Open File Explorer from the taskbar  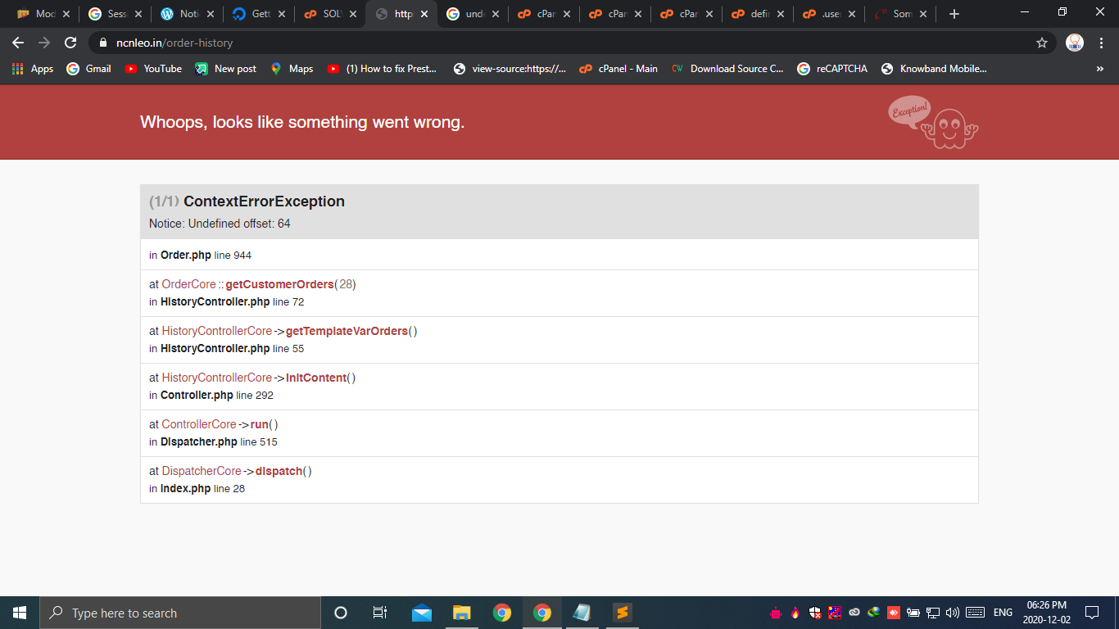click(461, 613)
